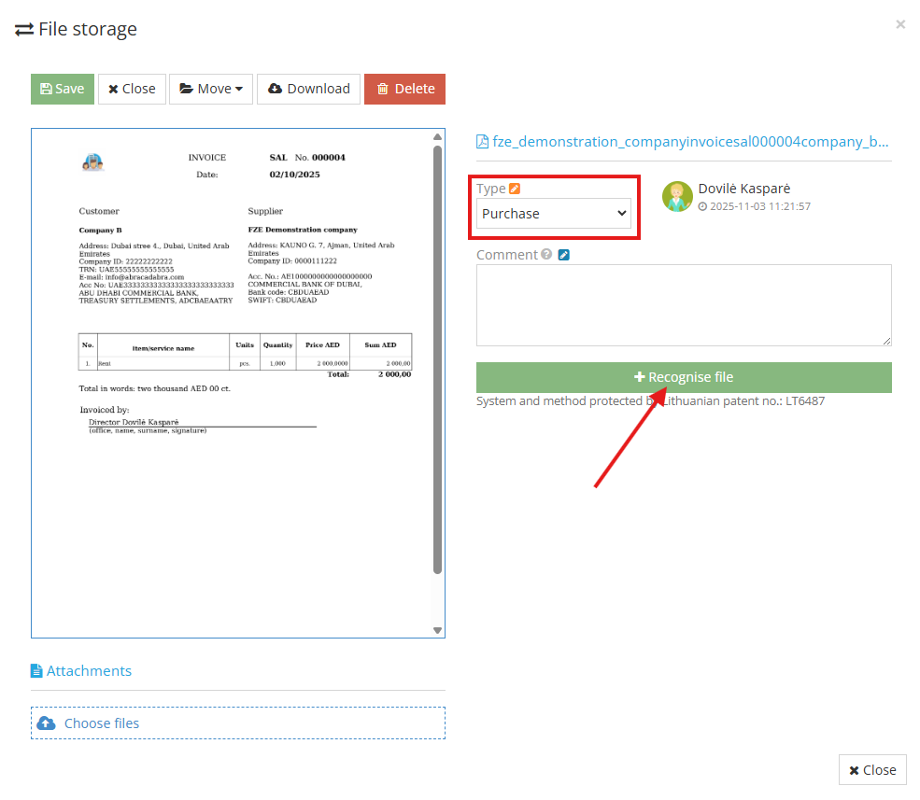Click inside the empty Comment text box

[684, 303]
